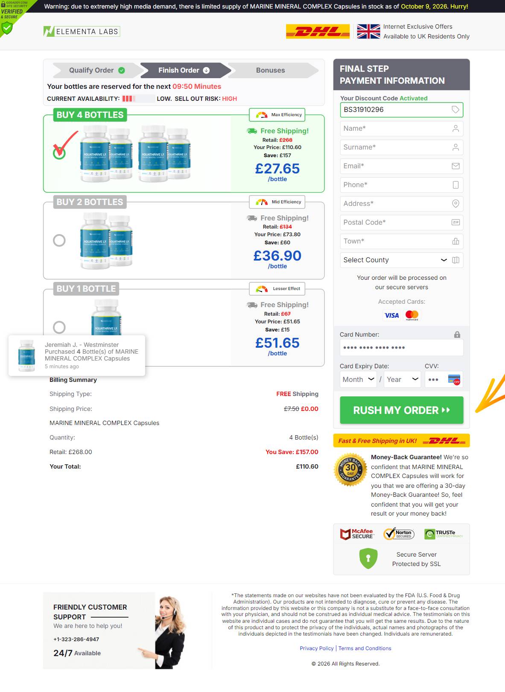Click the Elementa Labs logo

pyautogui.click(x=82, y=31)
